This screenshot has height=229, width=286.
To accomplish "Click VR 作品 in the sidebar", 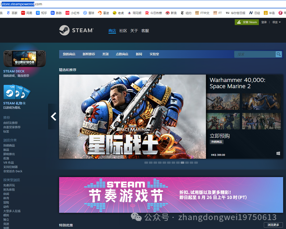I will pyautogui.click(x=8, y=162).
